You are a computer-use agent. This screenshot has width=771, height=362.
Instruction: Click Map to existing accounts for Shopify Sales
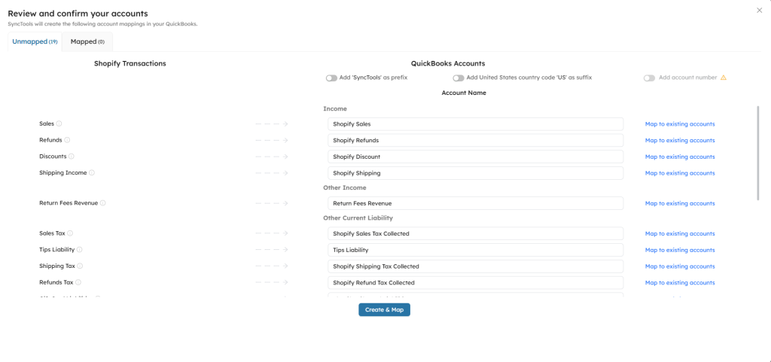tap(680, 124)
